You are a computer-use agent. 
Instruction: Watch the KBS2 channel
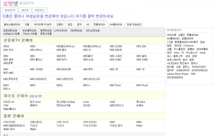coord(7,46)
